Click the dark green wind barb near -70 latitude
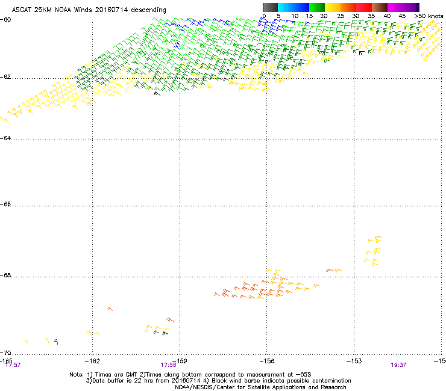This screenshot has width=446, height=391. pos(56,342)
